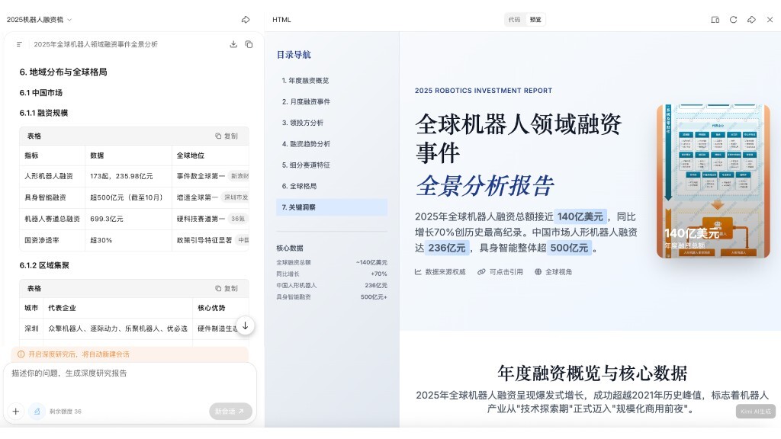
Task: Download the 2025 robotics financing document
Action: [x=233, y=44]
